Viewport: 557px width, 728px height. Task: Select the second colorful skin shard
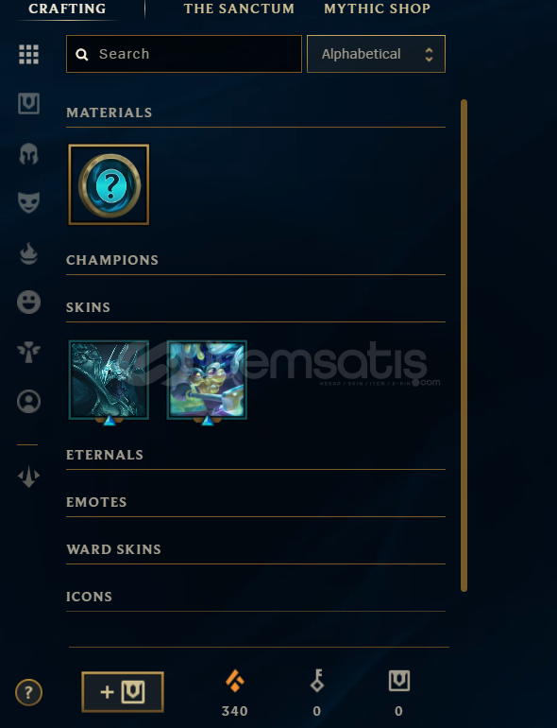[207, 380]
